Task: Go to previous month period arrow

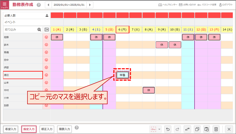Action: click(48, 5)
